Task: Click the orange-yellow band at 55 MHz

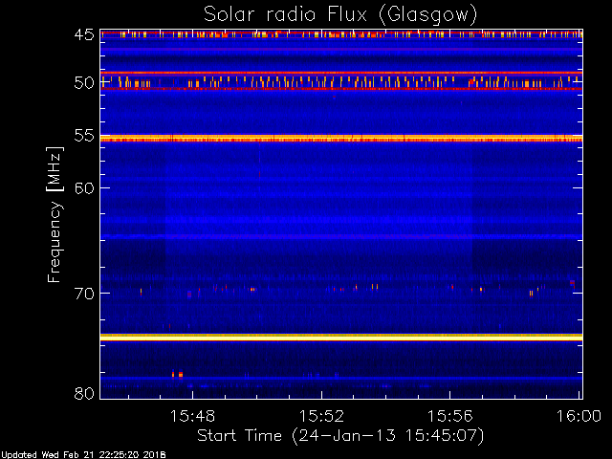Action: click(341, 138)
